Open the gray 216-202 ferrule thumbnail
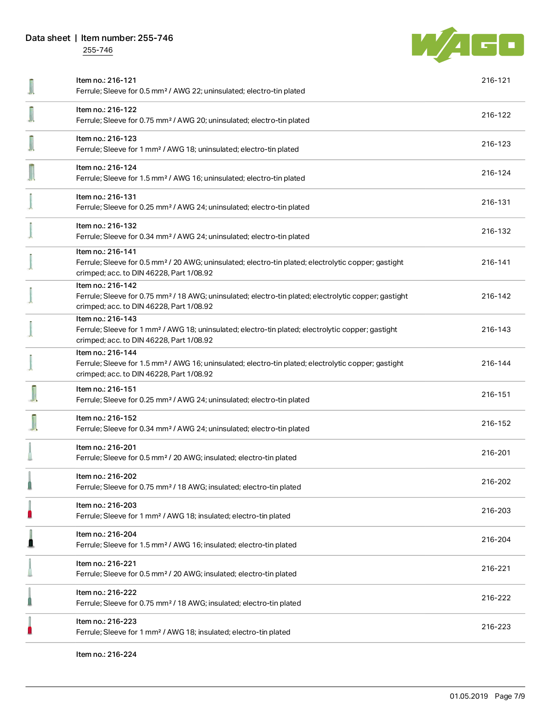551x712 pixels. point(30,481)
